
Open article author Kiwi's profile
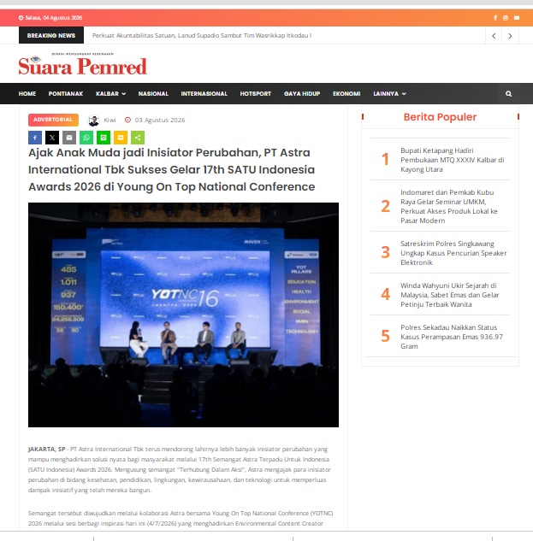point(110,120)
